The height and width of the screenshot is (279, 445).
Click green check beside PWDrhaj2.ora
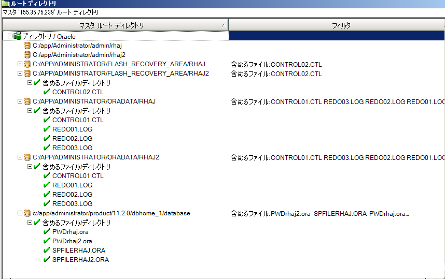pos(47,241)
